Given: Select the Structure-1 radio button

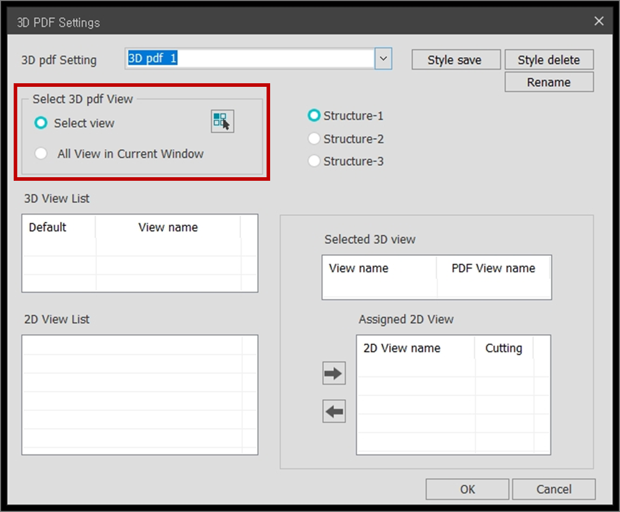Looking at the screenshot, I should click(x=314, y=115).
